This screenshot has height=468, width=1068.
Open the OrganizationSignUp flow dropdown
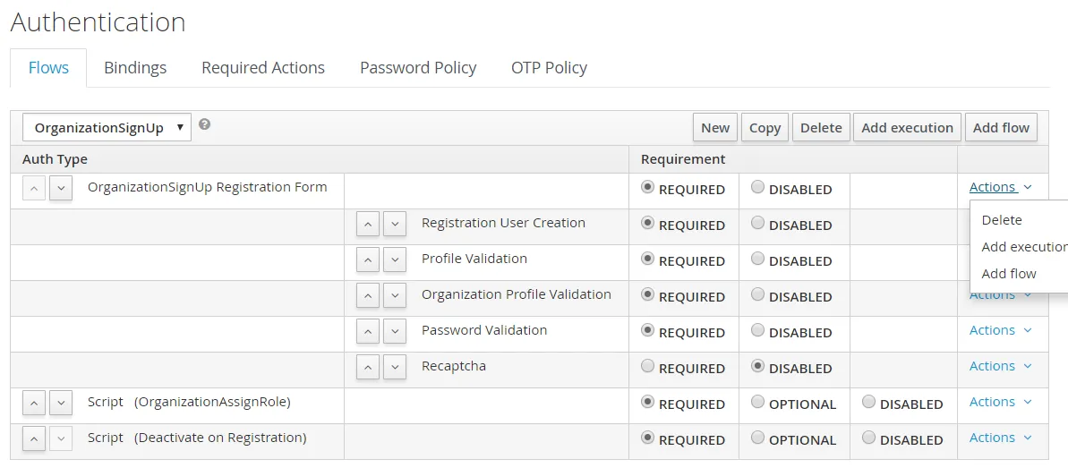[107, 127]
